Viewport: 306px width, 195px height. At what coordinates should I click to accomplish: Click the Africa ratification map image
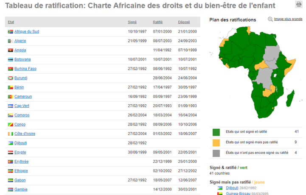click(x=254, y=72)
